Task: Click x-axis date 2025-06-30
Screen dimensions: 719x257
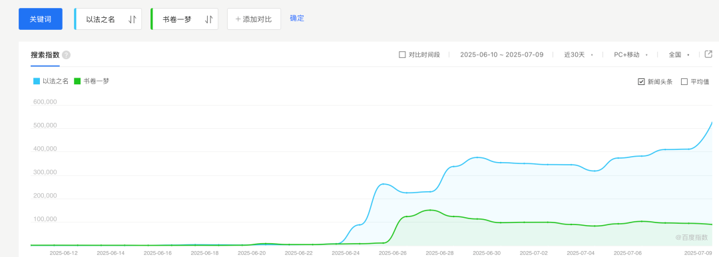Action: [x=487, y=253]
